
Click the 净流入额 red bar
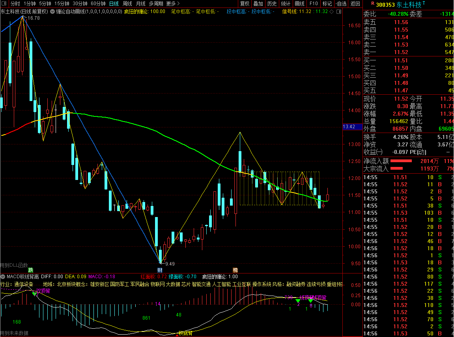coord(401,161)
